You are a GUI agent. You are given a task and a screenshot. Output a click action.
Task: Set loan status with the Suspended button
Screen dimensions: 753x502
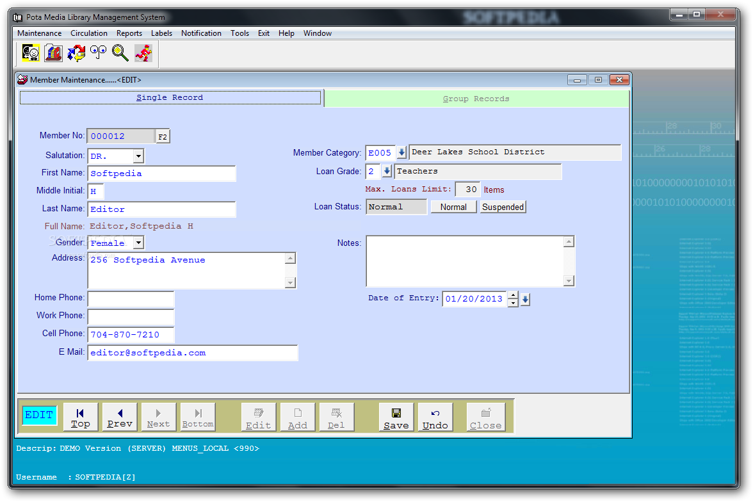pos(503,207)
